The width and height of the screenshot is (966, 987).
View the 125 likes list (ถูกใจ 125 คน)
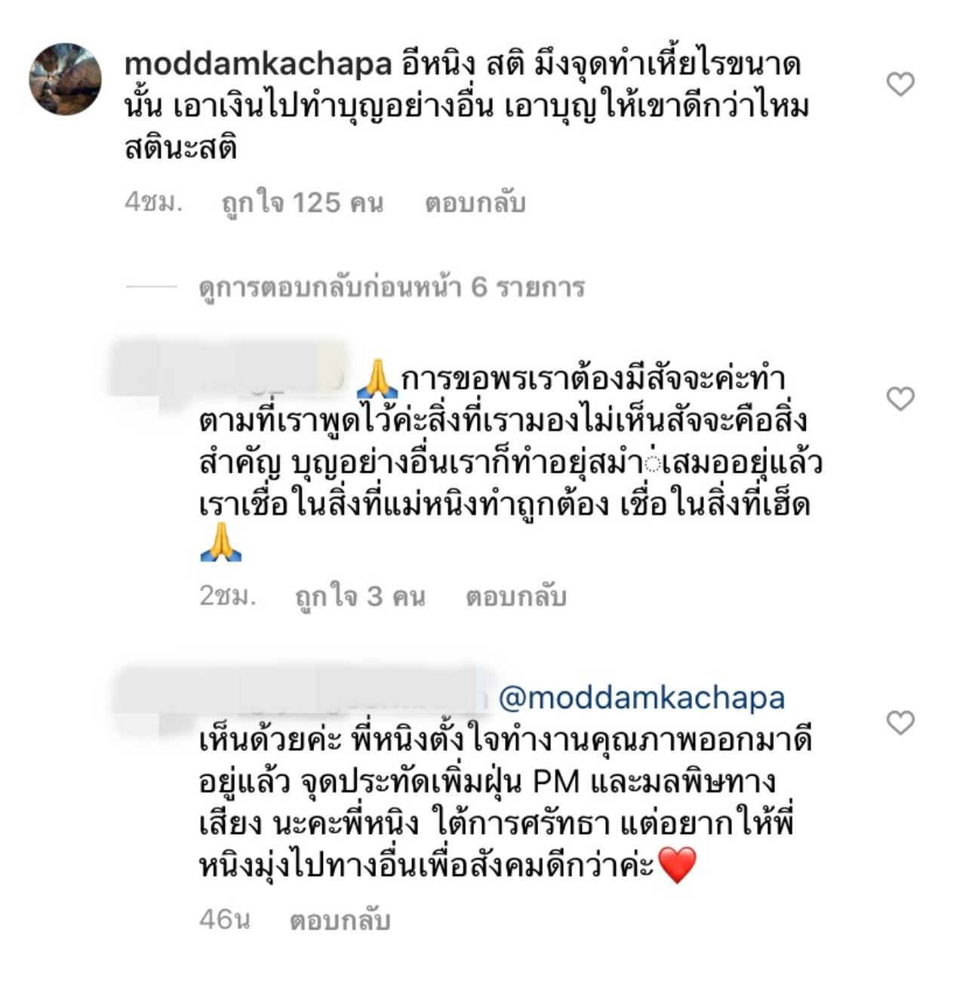[x=302, y=203]
